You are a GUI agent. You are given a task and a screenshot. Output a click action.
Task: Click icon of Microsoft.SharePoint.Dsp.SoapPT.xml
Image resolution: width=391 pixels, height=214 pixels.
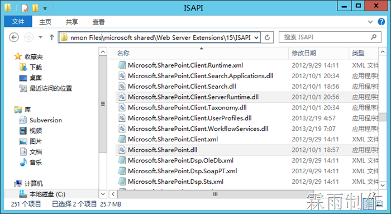[x=122, y=171]
